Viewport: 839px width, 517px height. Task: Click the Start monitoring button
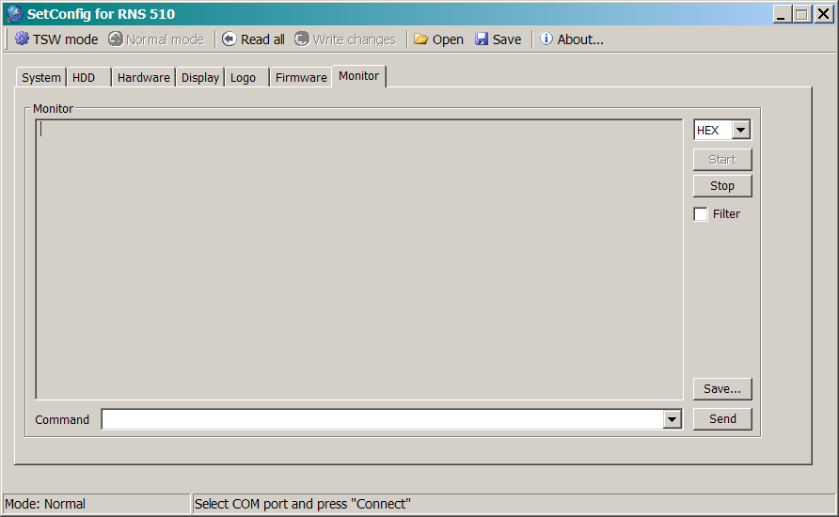[x=722, y=159]
